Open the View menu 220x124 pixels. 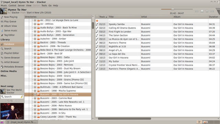pyautogui.click(x=29, y=5)
